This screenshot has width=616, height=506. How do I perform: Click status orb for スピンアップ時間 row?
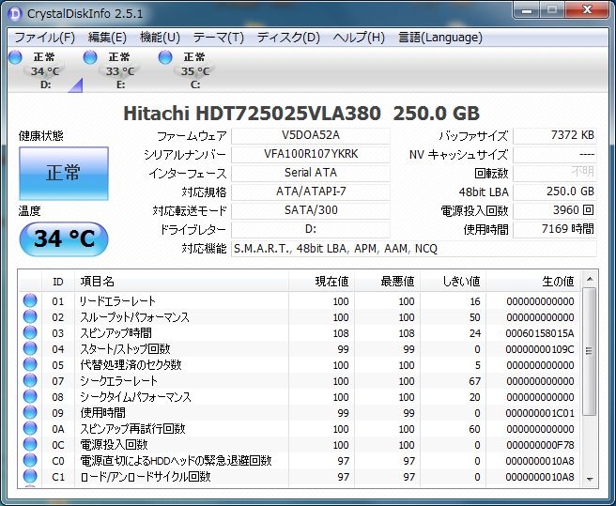tap(30, 333)
